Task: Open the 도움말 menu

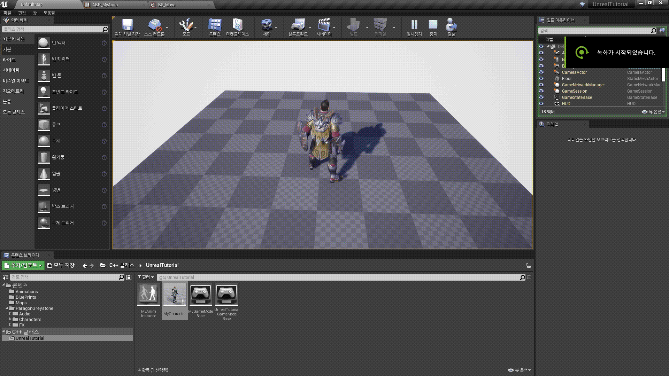Action: (49, 13)
